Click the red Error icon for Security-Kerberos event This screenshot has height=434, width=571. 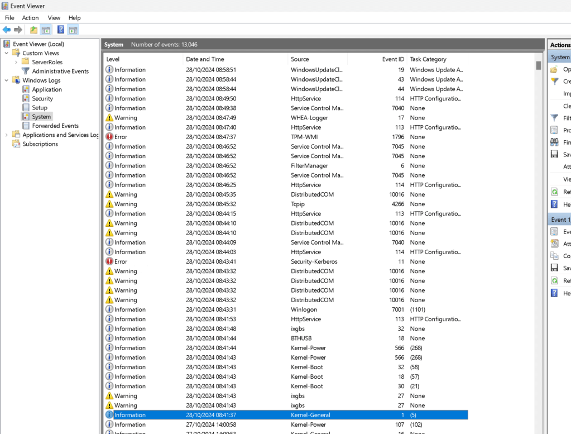click(109, 261)
